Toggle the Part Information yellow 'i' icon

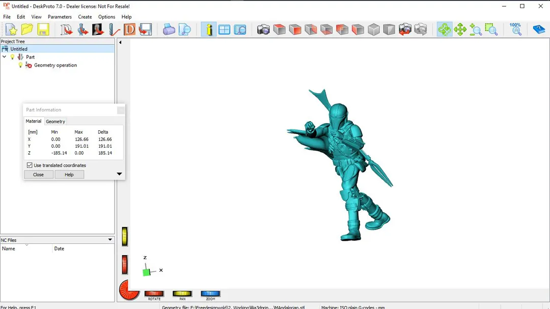coord(209,30)
